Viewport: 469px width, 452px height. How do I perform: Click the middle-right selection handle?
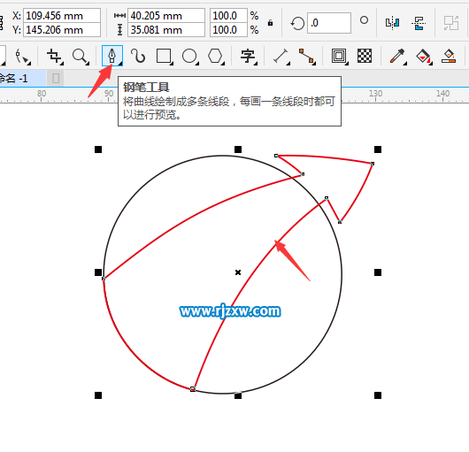[378, 272]
